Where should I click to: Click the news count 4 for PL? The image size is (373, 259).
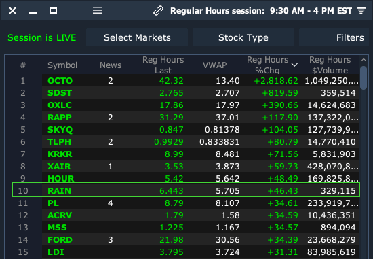[110, 203]
